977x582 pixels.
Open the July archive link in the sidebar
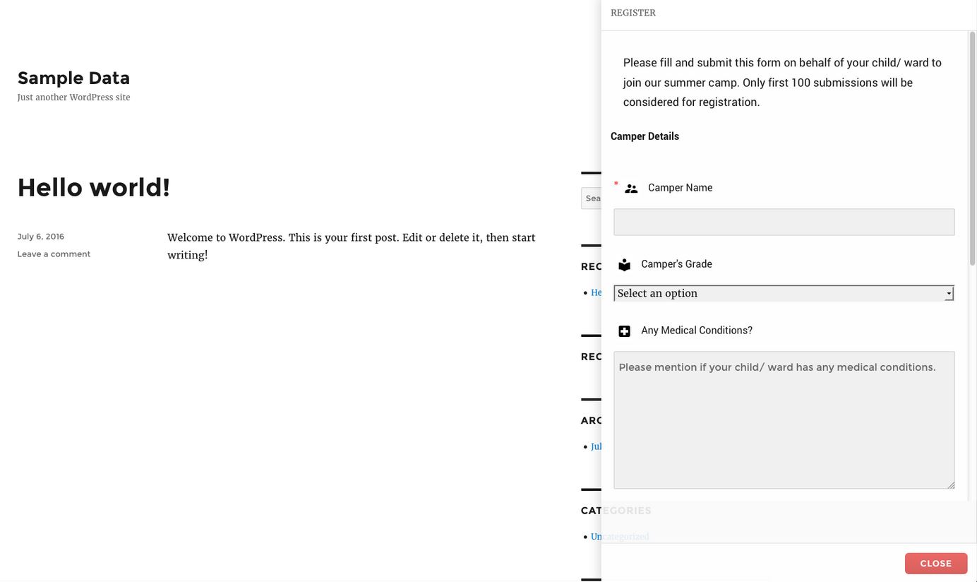point(596,446)
